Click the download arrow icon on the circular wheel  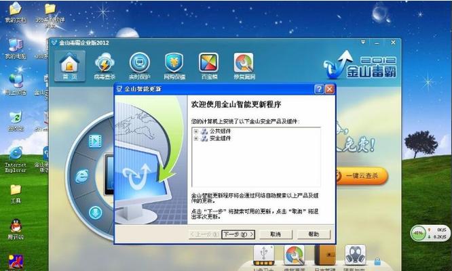[x=96, y=212]
